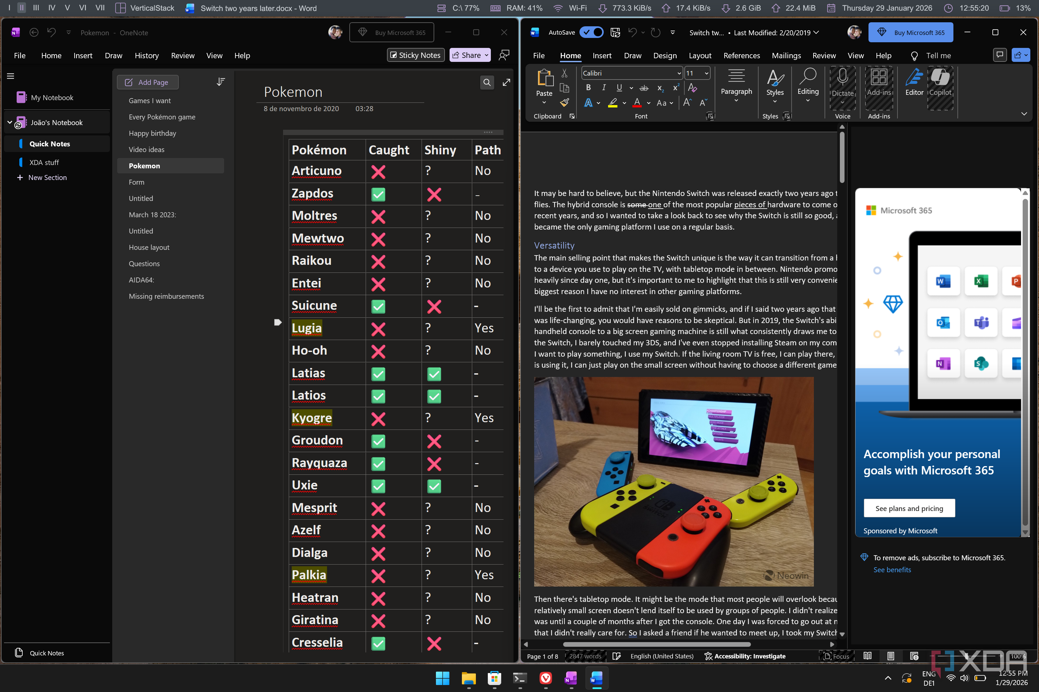Toggle the AutoSave switch off

point(591,33)
